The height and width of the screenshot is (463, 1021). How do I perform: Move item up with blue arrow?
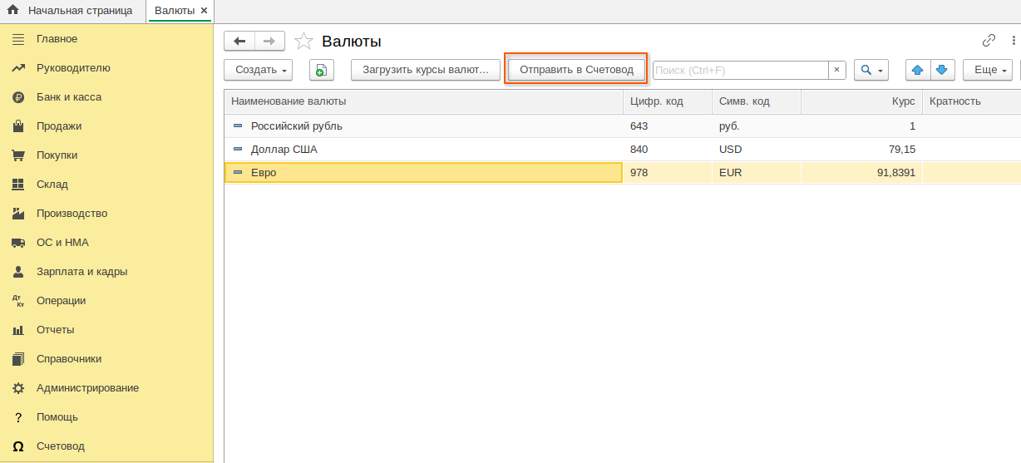pyautogui.click(x=918, y=70)
